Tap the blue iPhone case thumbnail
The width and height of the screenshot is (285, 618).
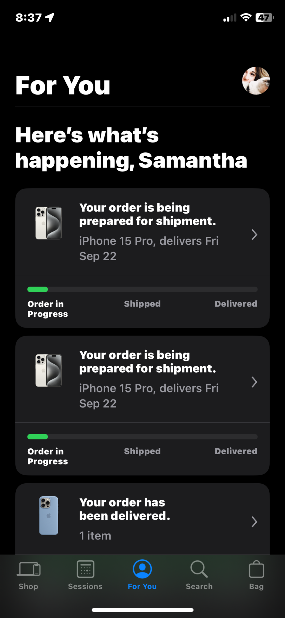[49, 515]
